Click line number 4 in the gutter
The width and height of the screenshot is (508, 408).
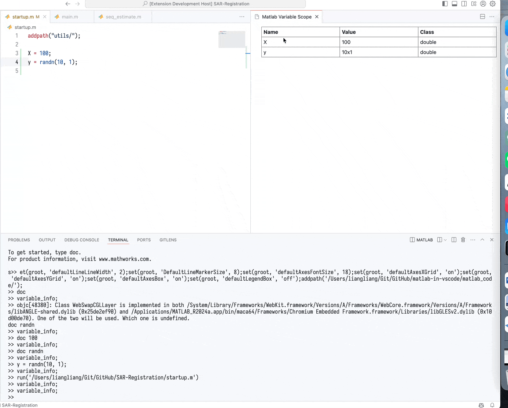[16, 62]
